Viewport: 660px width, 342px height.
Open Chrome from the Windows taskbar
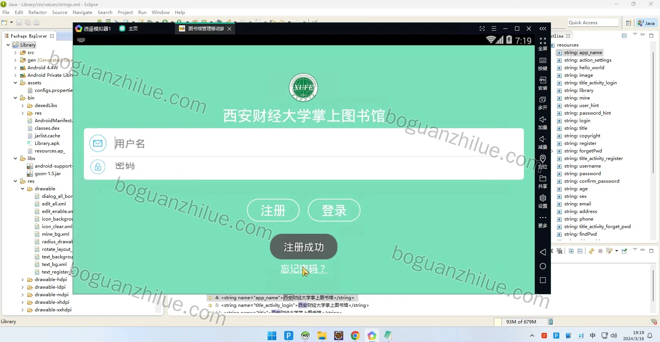tap(355, 336)
